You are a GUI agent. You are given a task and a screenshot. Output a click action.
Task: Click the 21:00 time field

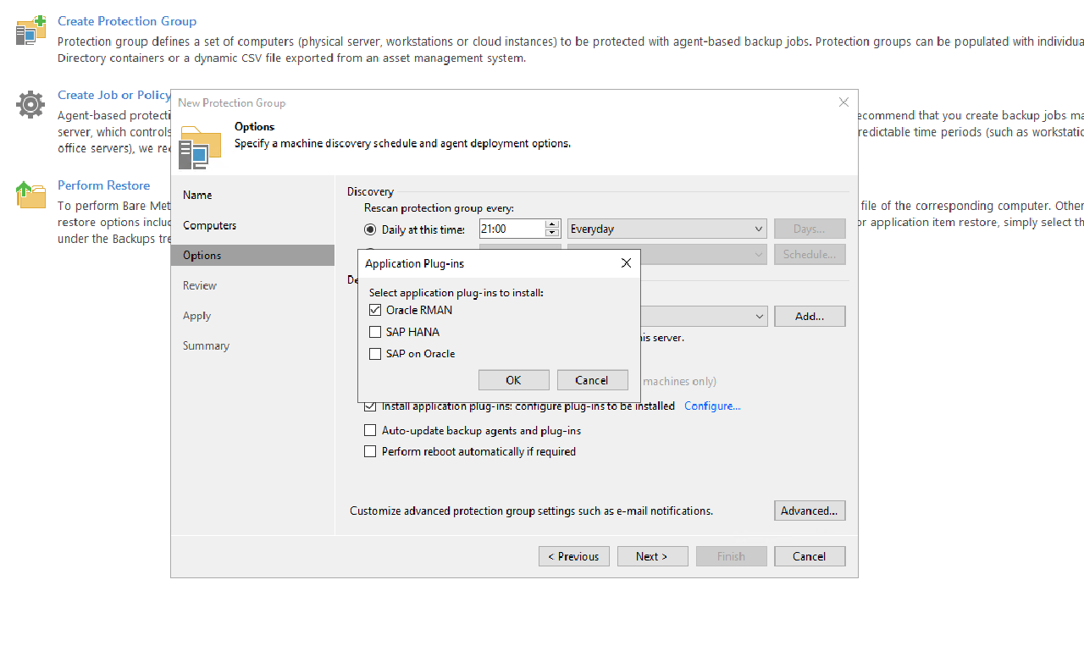512,229
